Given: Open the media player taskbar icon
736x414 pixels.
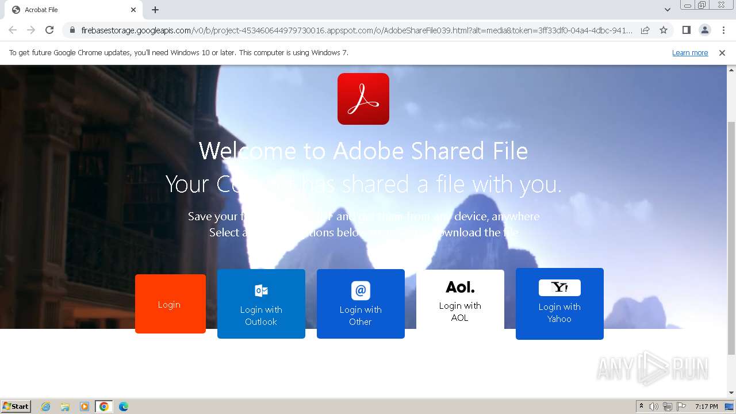Looking at the screenshot, I should (x=85, y=407).
